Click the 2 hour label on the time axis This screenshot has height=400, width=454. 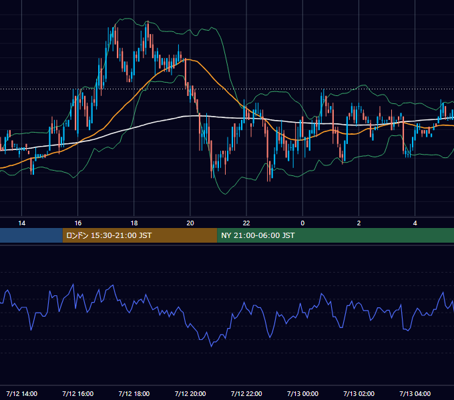point(359,223)
